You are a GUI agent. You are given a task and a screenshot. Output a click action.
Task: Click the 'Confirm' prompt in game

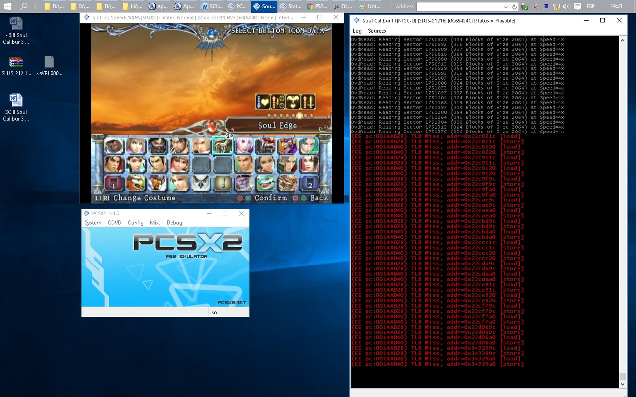[271, 198]
